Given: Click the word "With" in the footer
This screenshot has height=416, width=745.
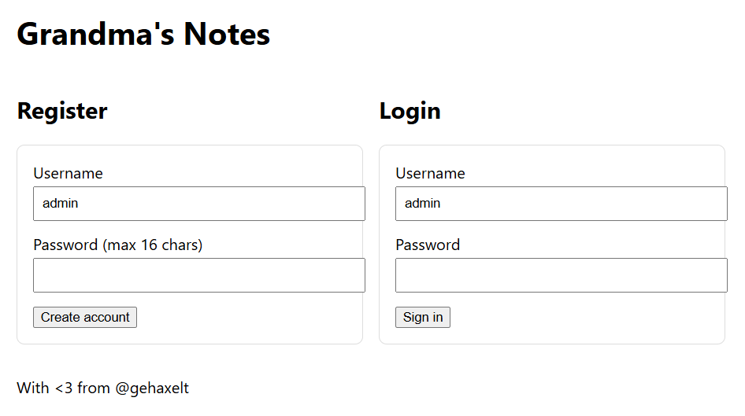Looking at the screenshot, I should tap(32, 388).
